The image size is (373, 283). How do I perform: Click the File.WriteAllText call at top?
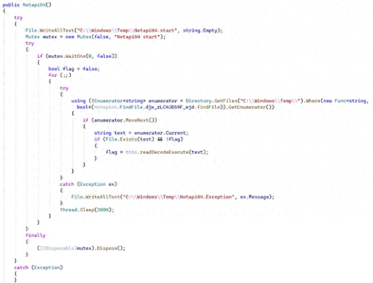click(x=50, y=30)
